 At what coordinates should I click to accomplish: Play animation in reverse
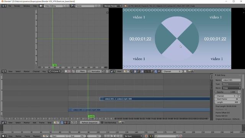coord(111,136)
